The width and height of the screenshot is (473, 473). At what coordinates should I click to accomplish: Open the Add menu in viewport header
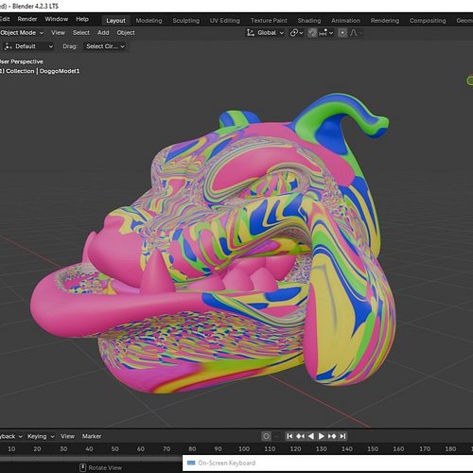(x=103, y=33)
